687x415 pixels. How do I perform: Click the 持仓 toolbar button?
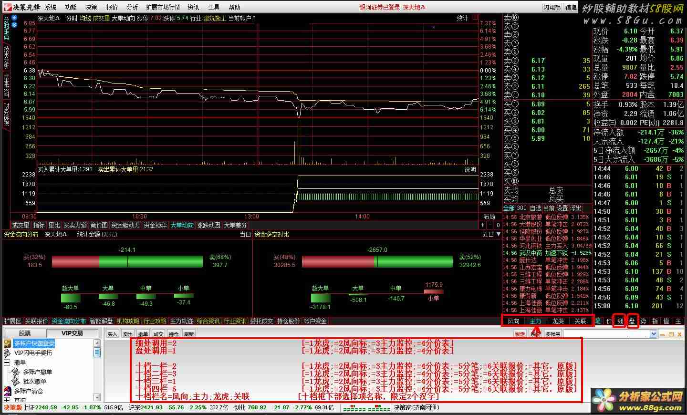tap(174, 334)
